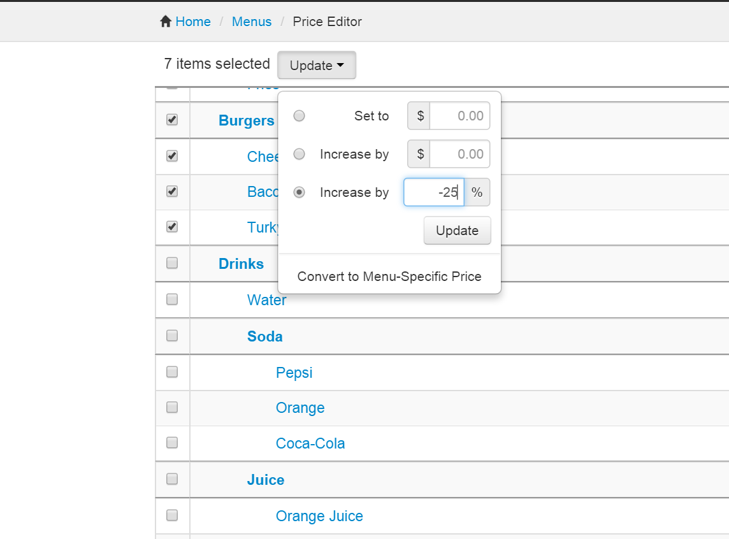Check the Pepsi checkbox
The width and height of the screenshot is (729, 539).
172,372
